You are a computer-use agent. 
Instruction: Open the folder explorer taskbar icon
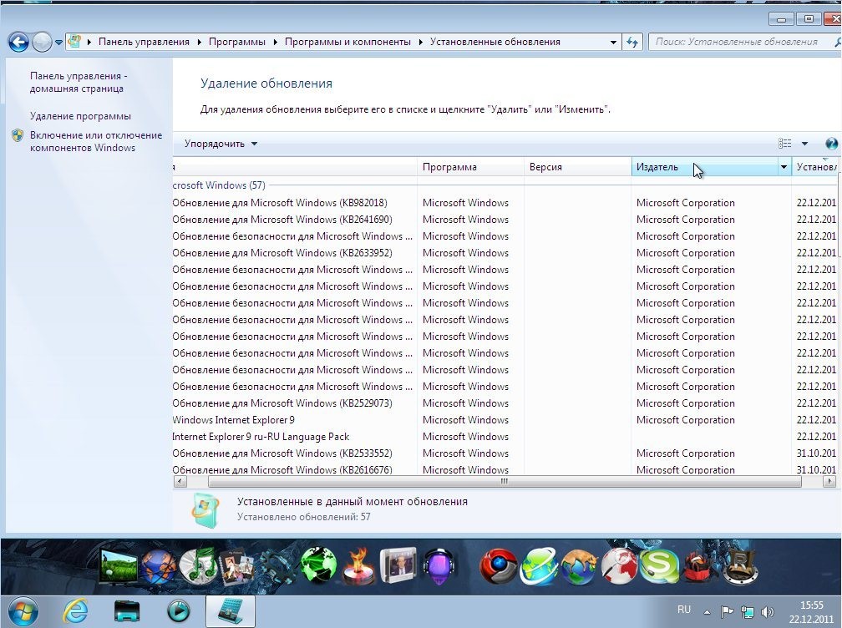pos(127,611)
